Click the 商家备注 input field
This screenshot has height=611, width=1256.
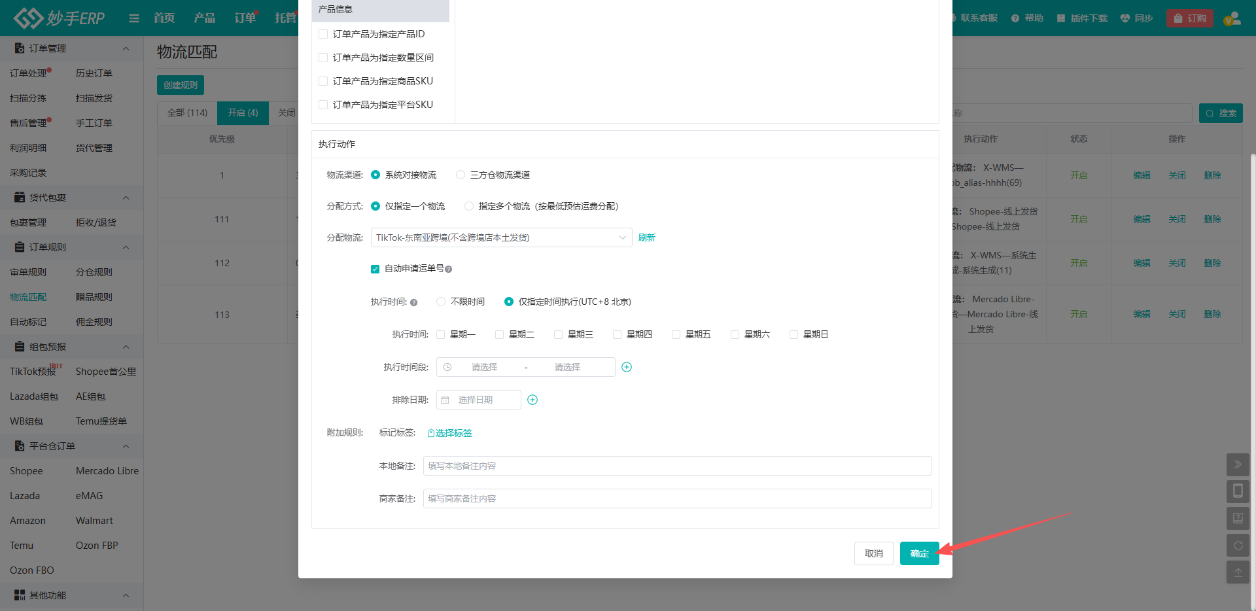[x=677, y=498]
